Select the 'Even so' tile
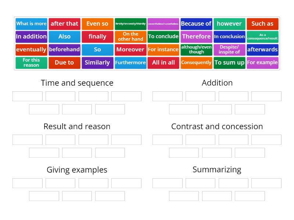This screenshot has height=220, width=294. 97,23
